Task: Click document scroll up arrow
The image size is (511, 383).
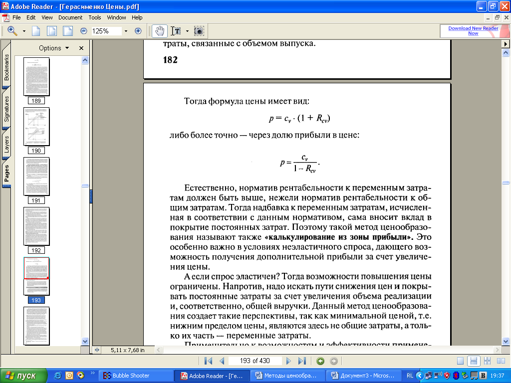Action: pos(506,52)
